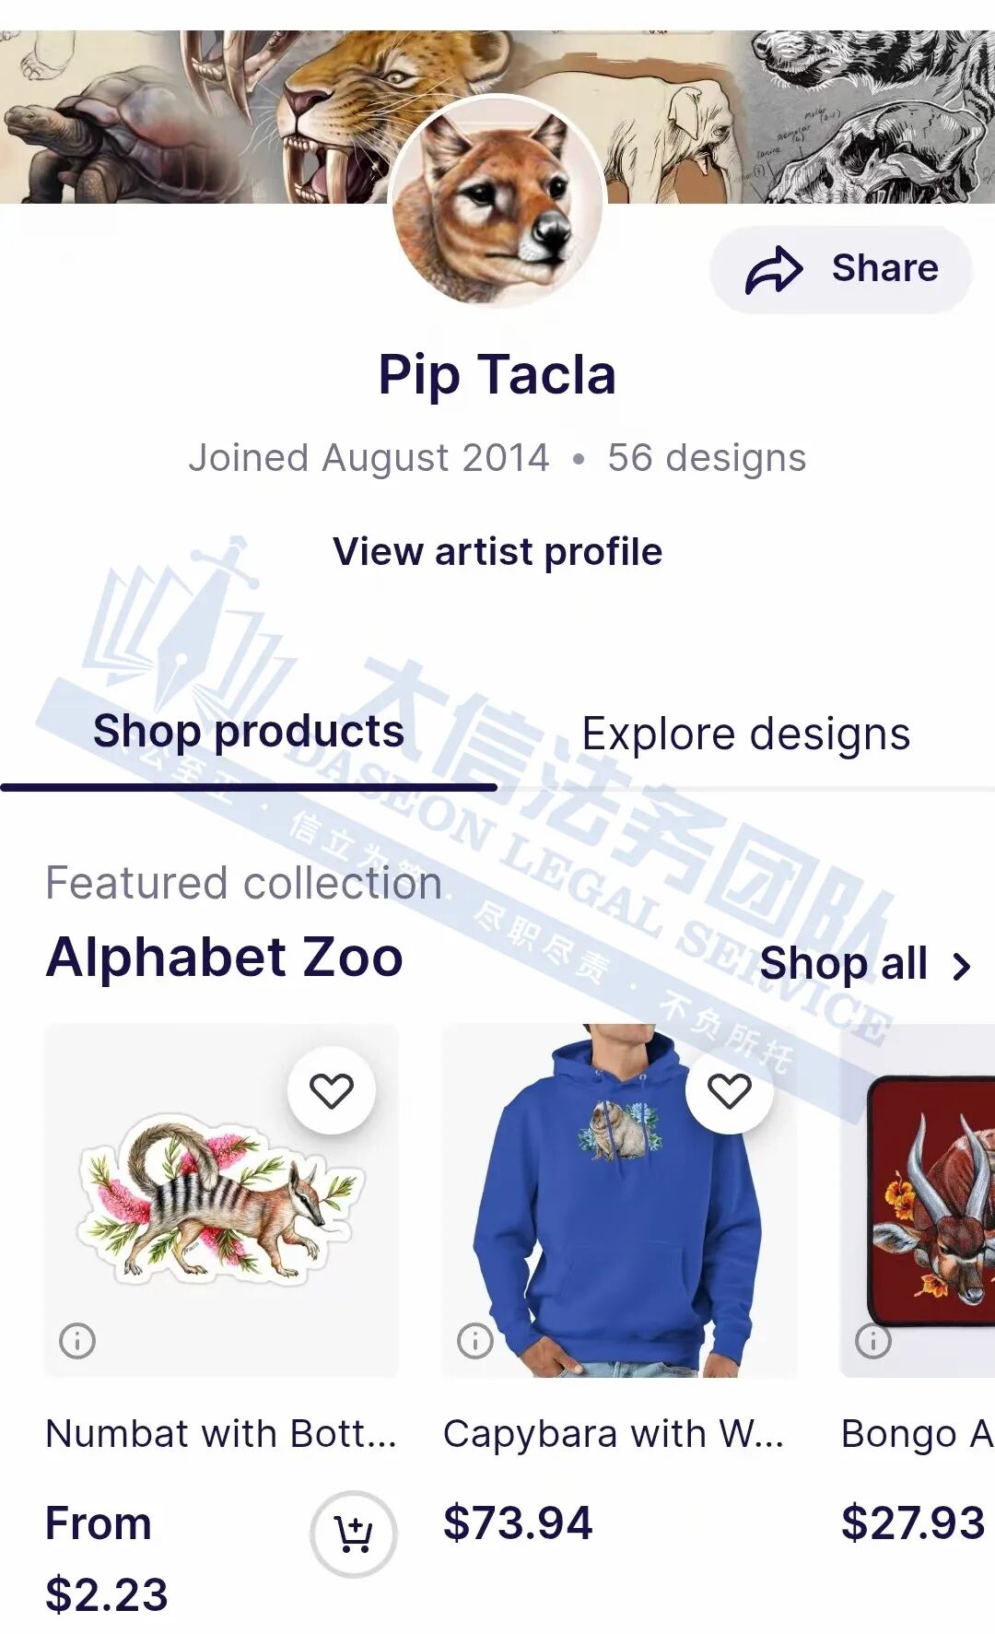Screen dimensions: 995x1634
Task: Open info icon on Capybara hoodie image
Action: point(475,1340)
